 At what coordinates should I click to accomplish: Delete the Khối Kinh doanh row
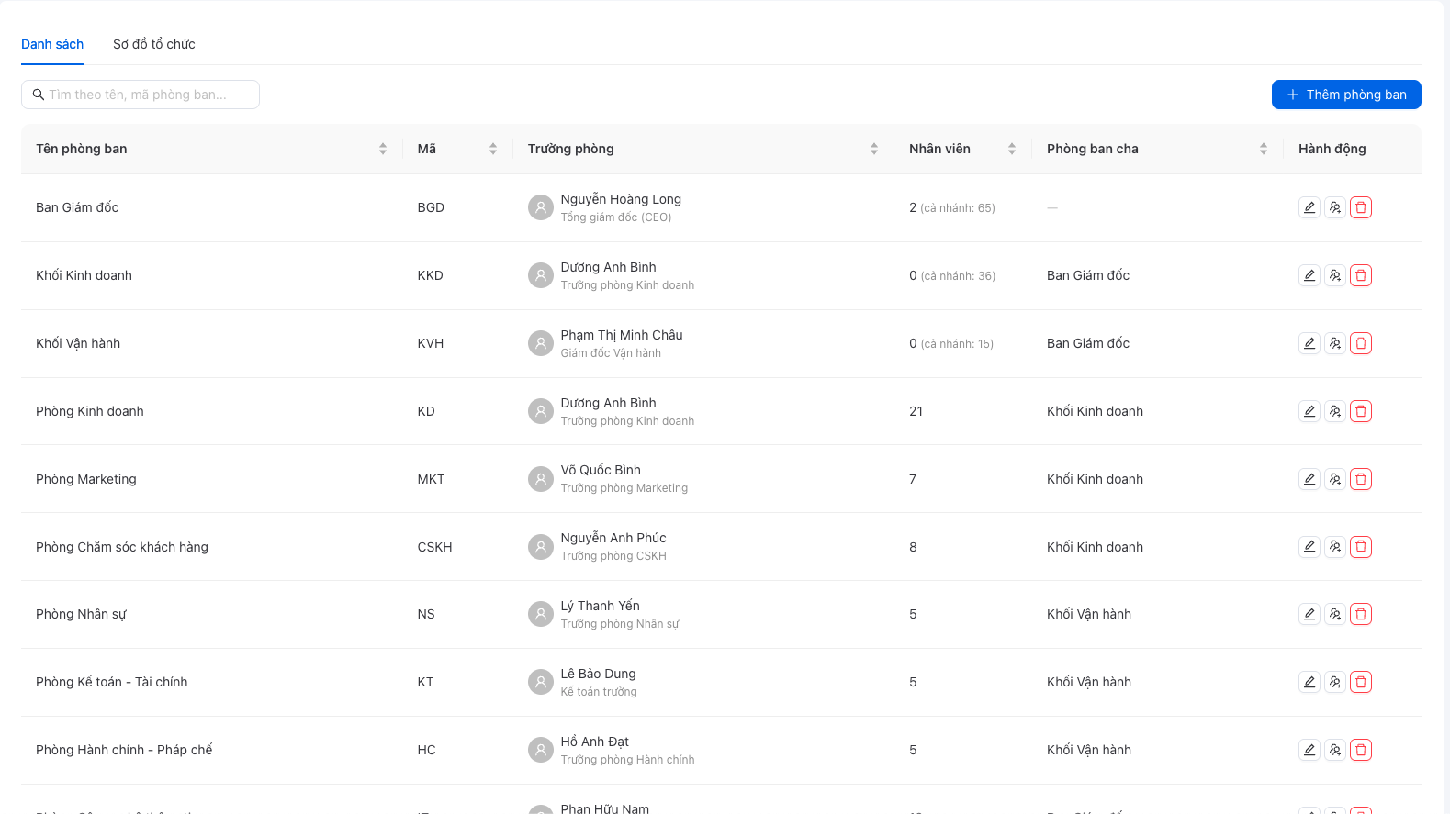1361,275
